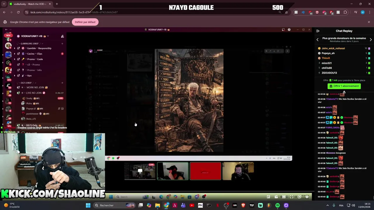This screenshot has width=374, height=210.
Task: Open Spotify from the taskbar
Action: click(278, 205)
